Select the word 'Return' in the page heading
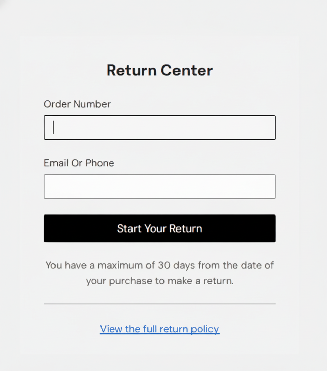The height and width of the screenshot is (371, 327). [131, 70]
